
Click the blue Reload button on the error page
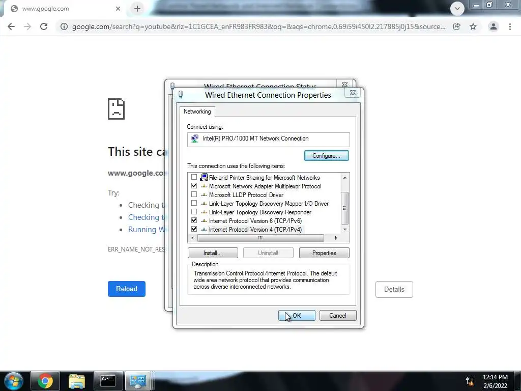tap(127, 289)
